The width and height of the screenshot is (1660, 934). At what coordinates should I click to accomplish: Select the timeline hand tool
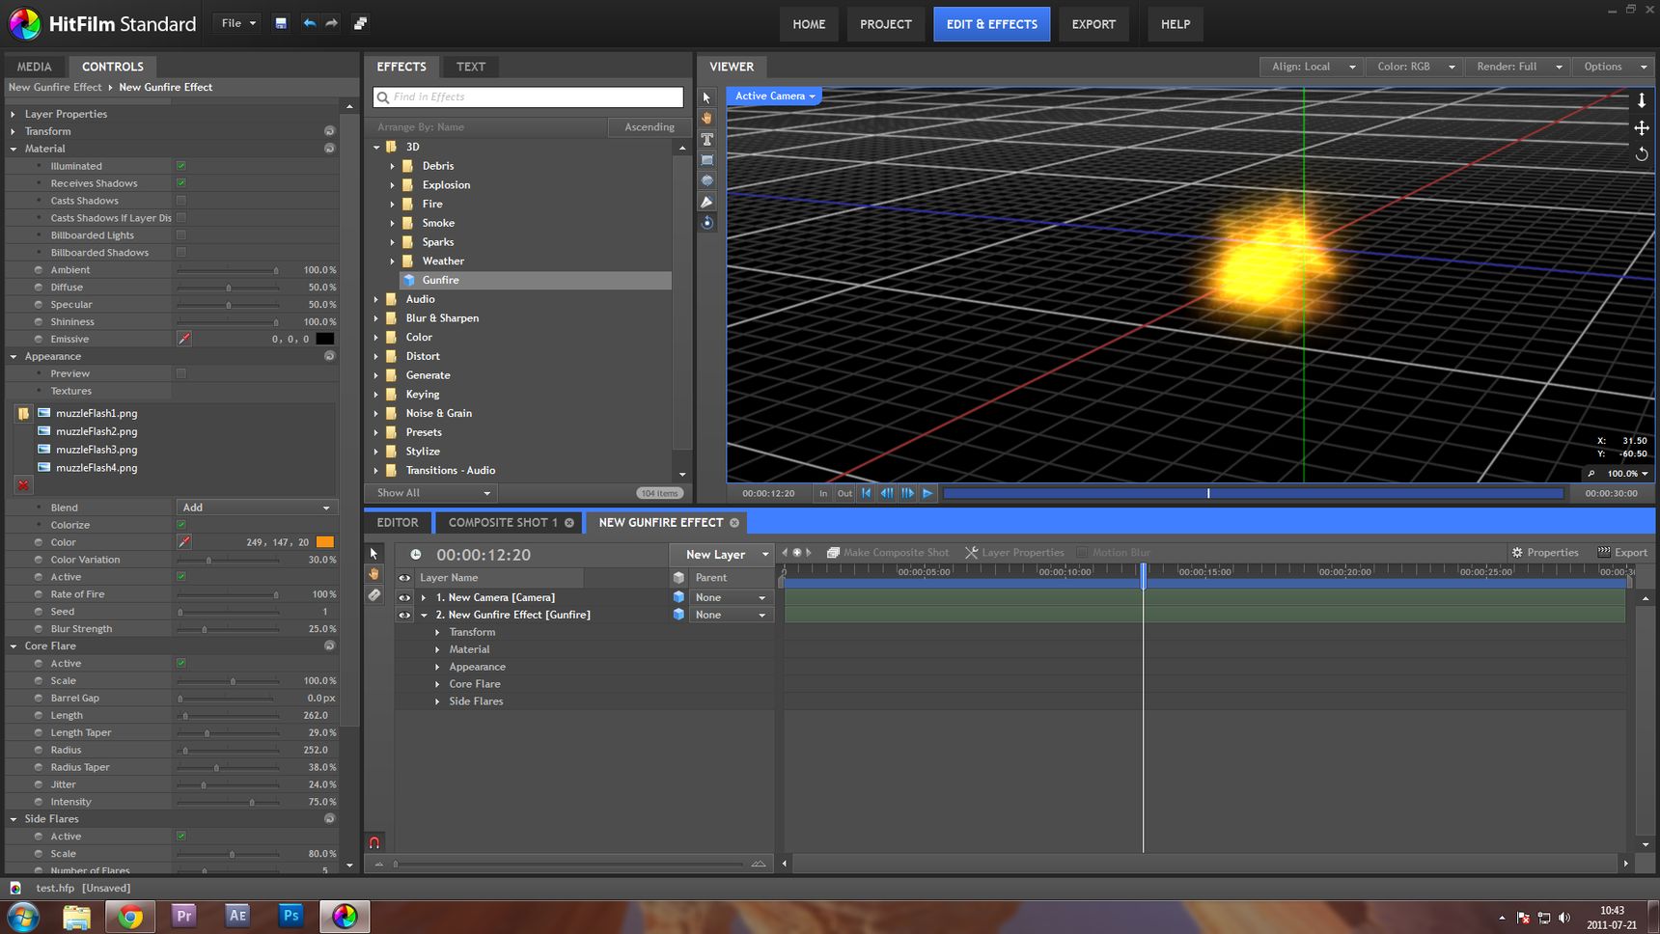point(374,574)
